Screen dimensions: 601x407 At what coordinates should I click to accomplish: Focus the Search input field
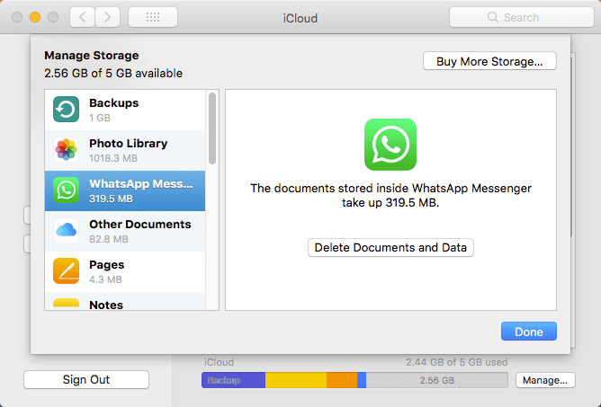(x=522, y=17)
